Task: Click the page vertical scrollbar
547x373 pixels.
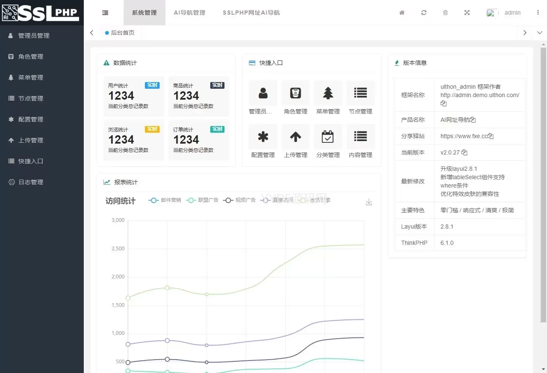Action: coord(544,184)
